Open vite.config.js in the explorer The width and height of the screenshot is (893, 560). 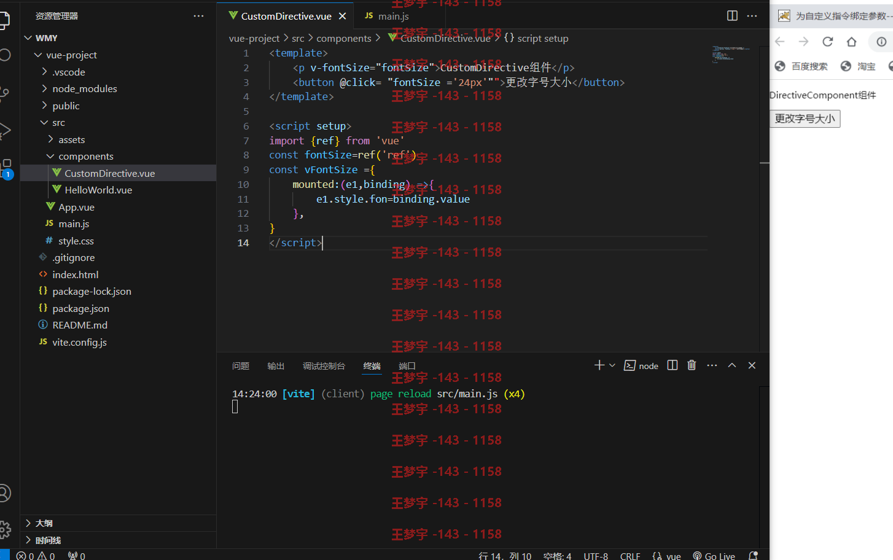(x=119, y=342)
